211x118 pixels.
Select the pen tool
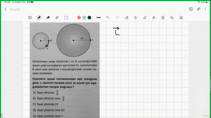click(x=39, y=17)
